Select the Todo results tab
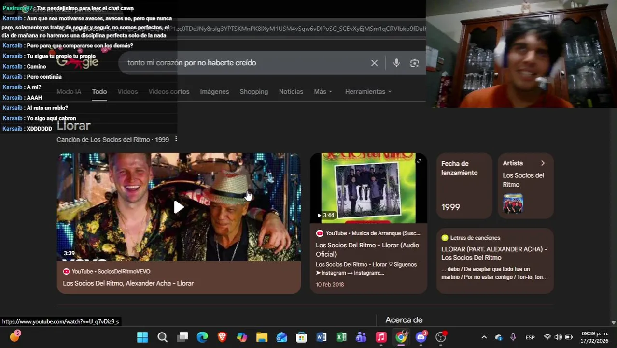 coord(99,91)
